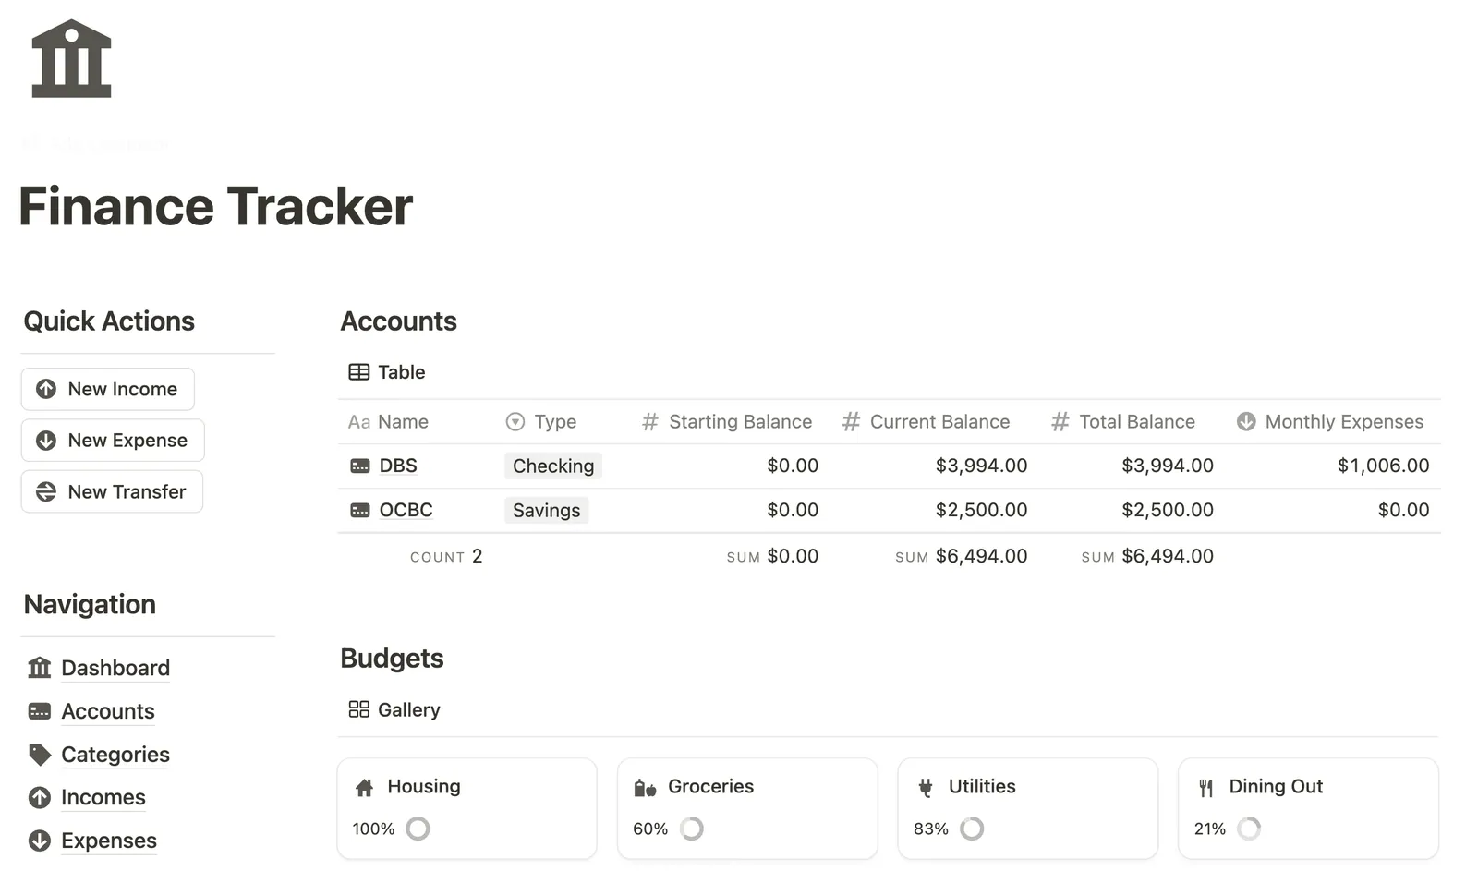Click the card icon in the DBS row
The height and width of the screenshot is (871, 1478).
click(x=360, y=466)
